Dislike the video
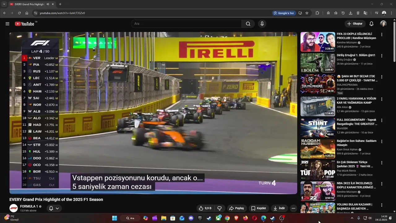 tap(220, 208)
